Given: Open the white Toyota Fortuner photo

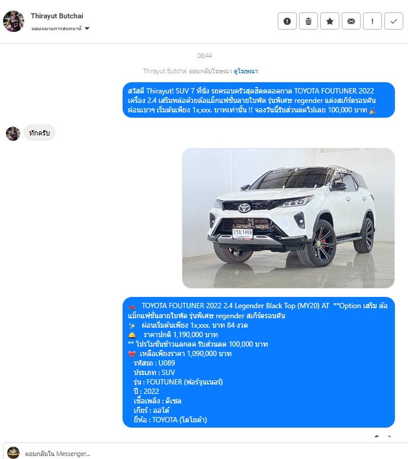Looking at the screenshot, I should pyautogui.click(x=288, y=218).
